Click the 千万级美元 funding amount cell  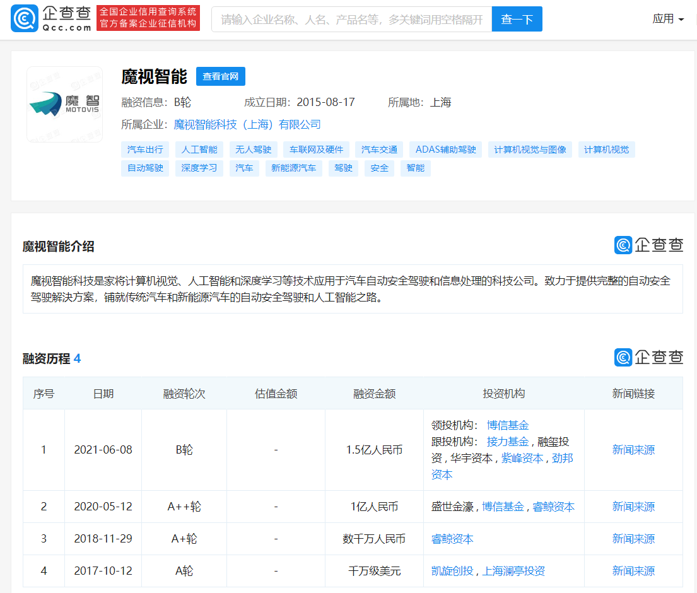374,571
